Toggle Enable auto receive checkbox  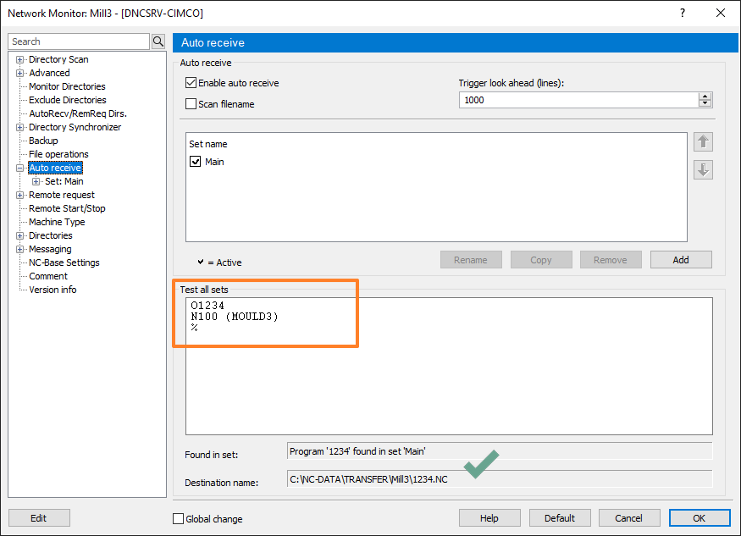(191, 83)
